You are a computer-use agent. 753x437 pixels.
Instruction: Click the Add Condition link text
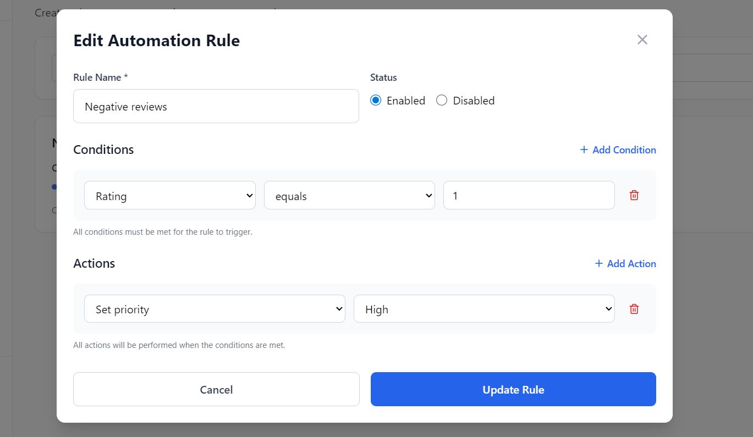(624, 150)
